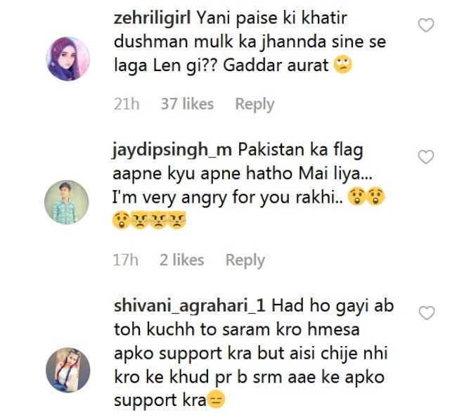
Task: View the 37 likes list
Action: (x=187, y=104)
